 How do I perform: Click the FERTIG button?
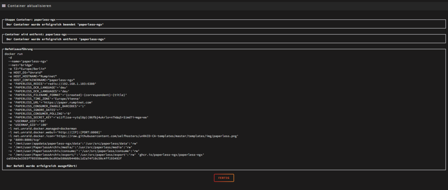point(224,178)
